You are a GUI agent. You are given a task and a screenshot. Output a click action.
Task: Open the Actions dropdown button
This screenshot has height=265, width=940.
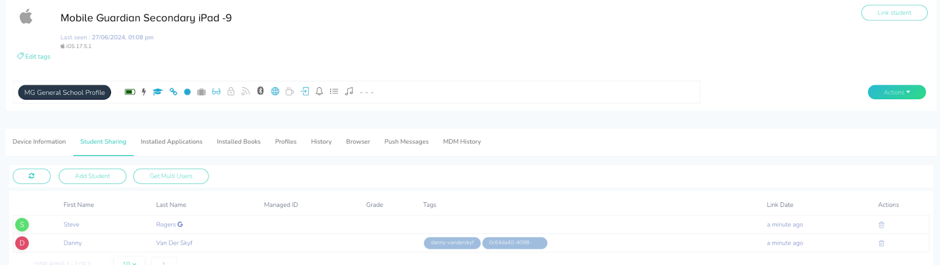(x=897, y=92)
